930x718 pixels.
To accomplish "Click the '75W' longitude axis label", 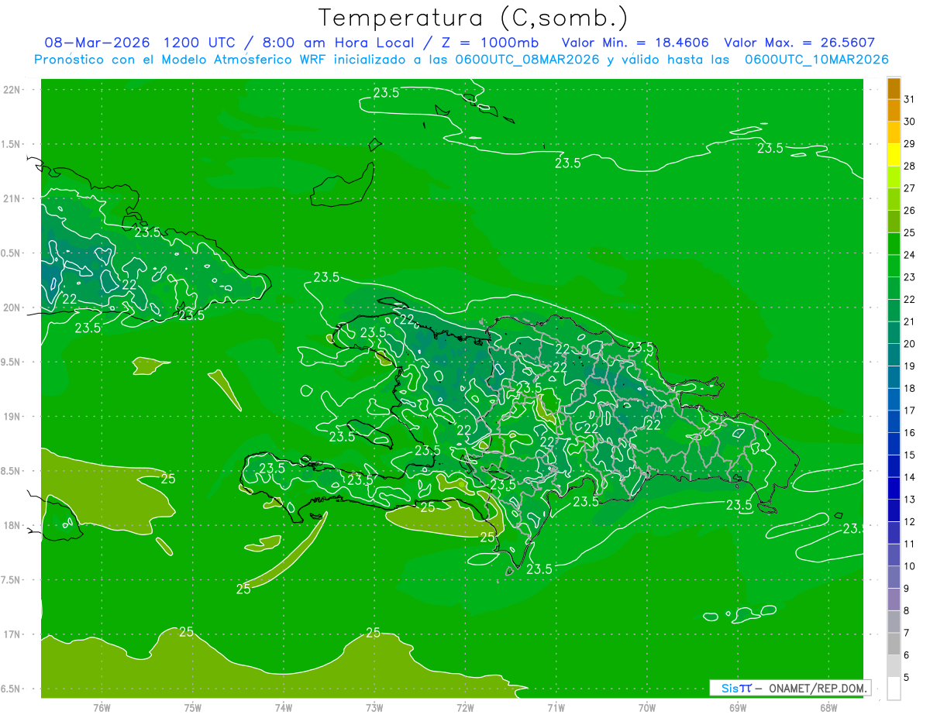I will pyautogui.click(x=192, y=706).
